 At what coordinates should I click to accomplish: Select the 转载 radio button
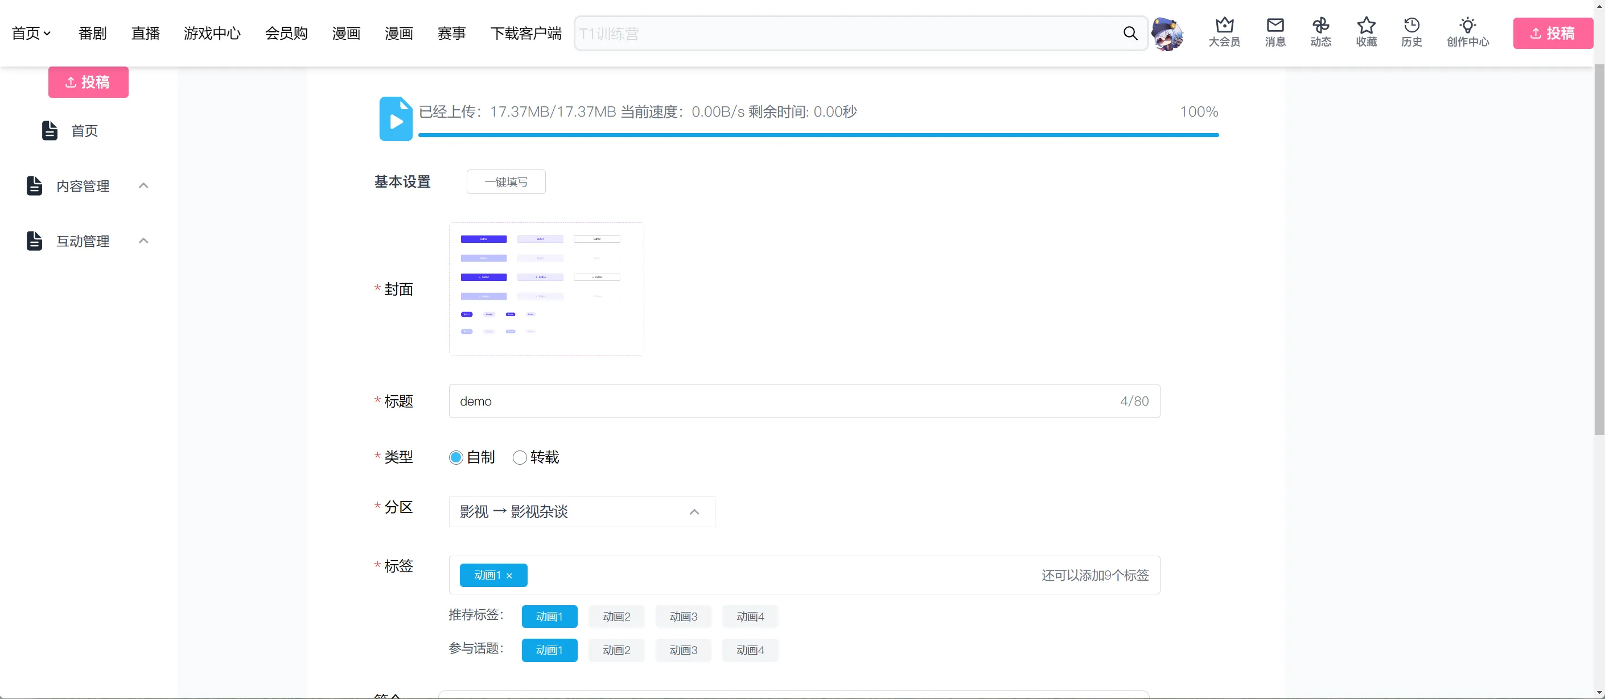pos(520,457)
